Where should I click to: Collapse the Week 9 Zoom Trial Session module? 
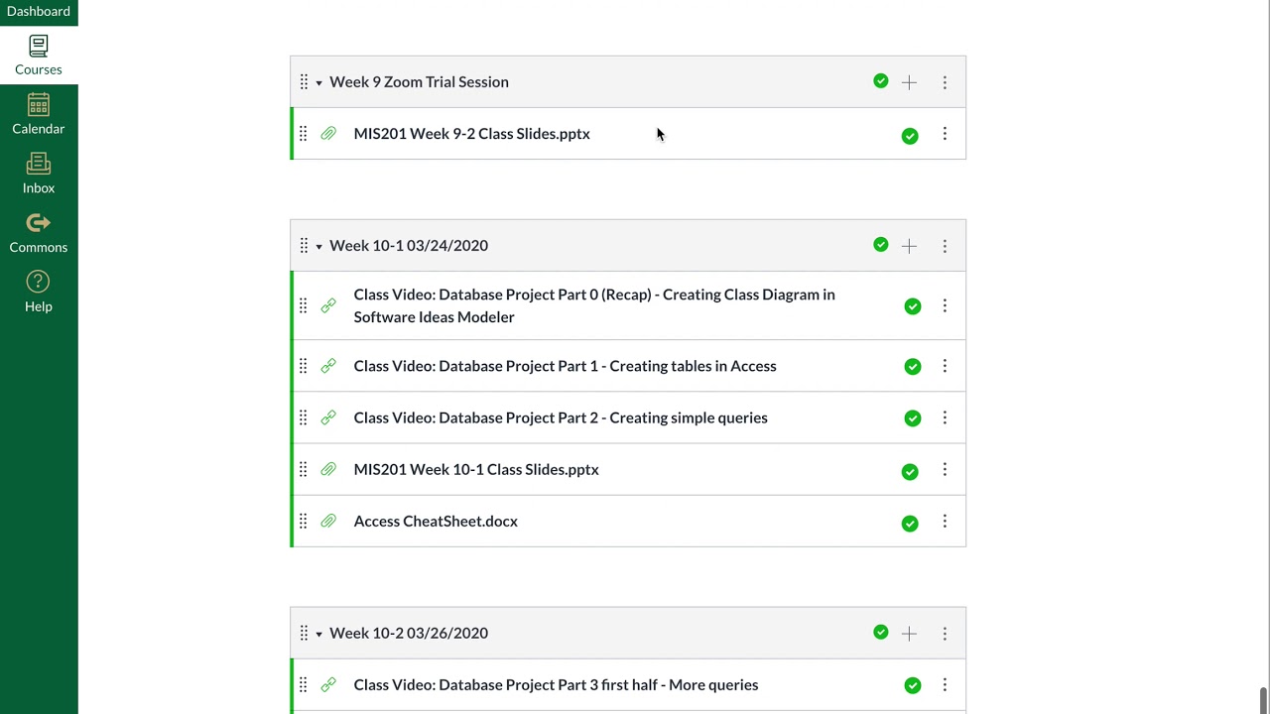coord(318,82)
